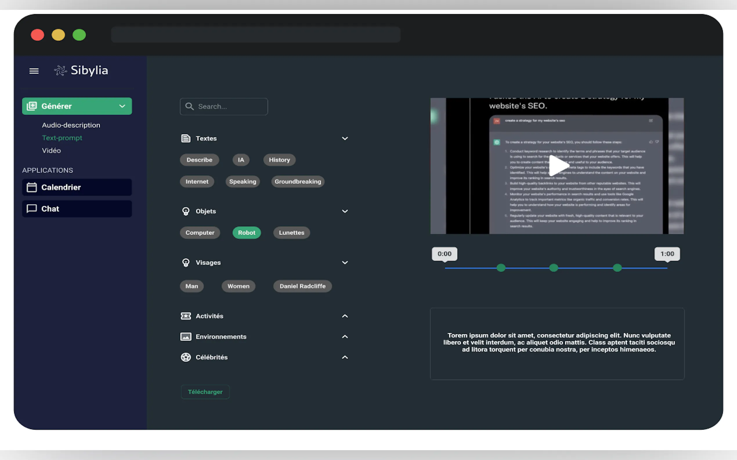Image resolution: width=737 pixels, height=460 pixels.
Task: Collapse the Générer dropdown
Action: tap(122, 106)
